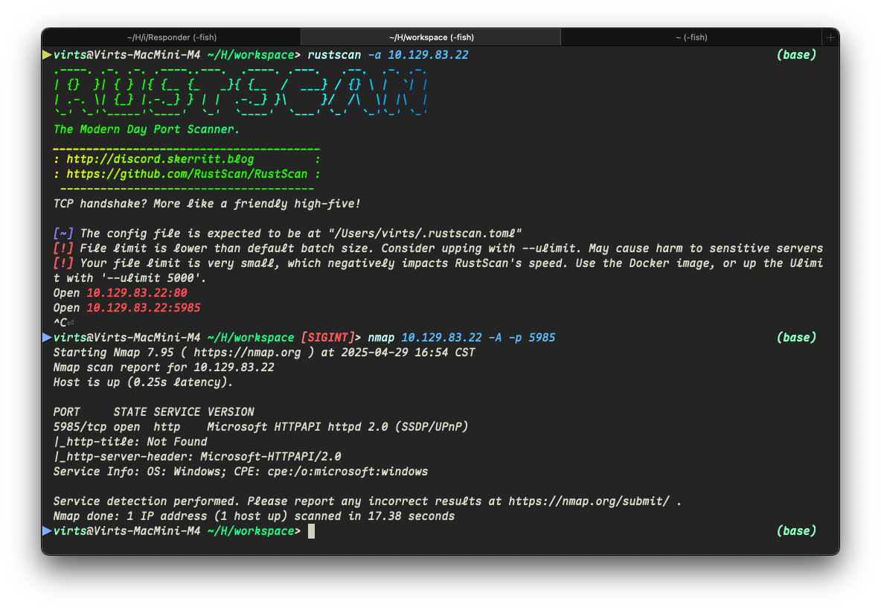Click the yellow prompt arrow before rustscan command

[47, 55]
